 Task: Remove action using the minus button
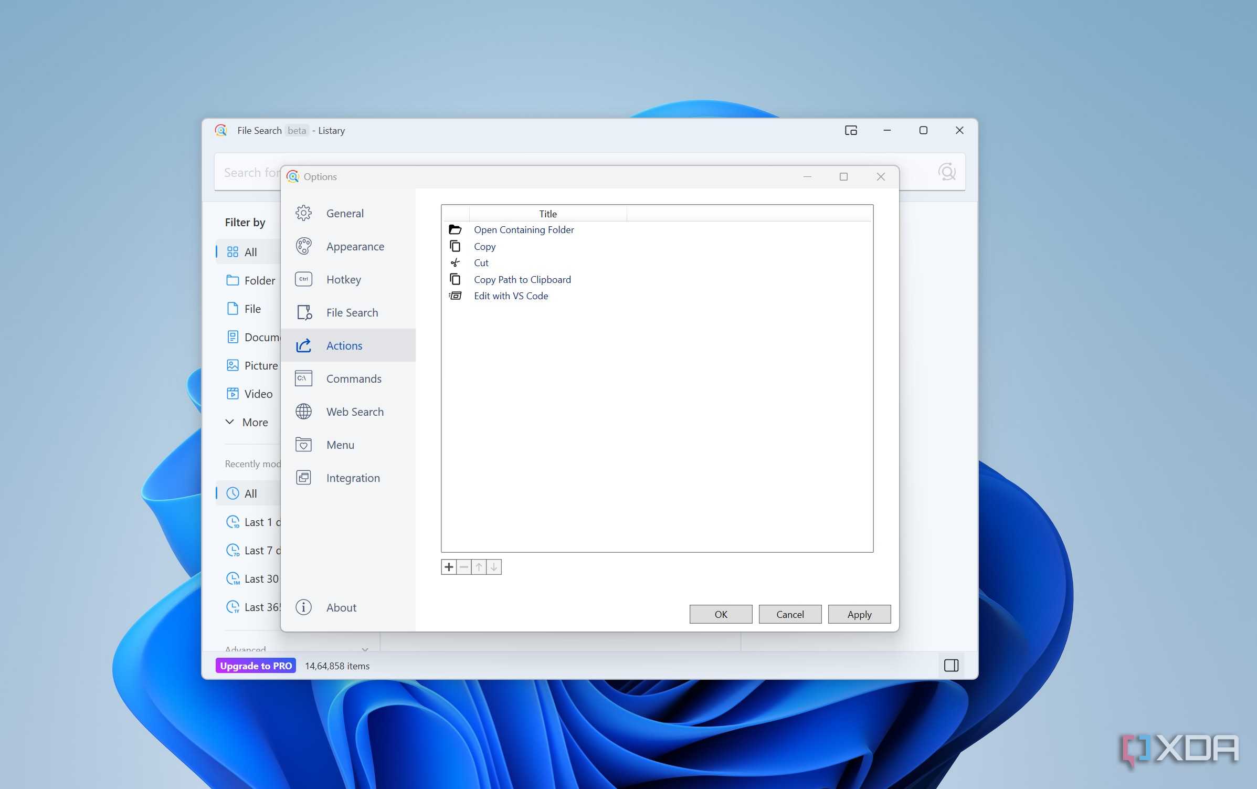pyautogui.click(x=464, y=567)
